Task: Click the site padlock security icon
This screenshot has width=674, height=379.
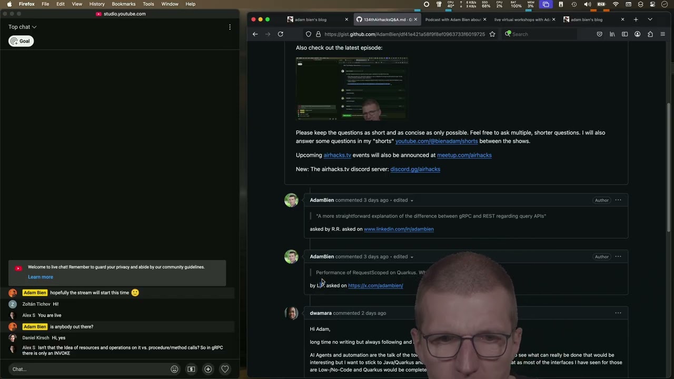Action: point(318,34)
